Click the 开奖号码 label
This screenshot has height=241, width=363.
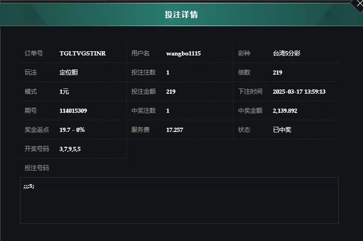pos(36,149)
